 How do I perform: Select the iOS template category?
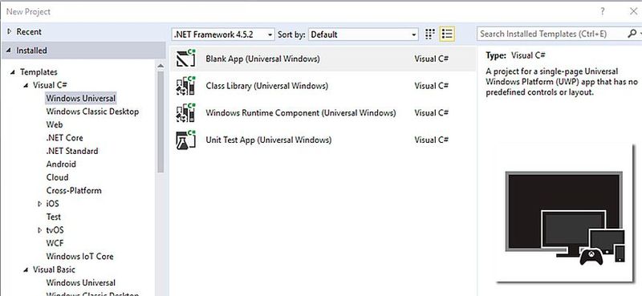point(52,204)
